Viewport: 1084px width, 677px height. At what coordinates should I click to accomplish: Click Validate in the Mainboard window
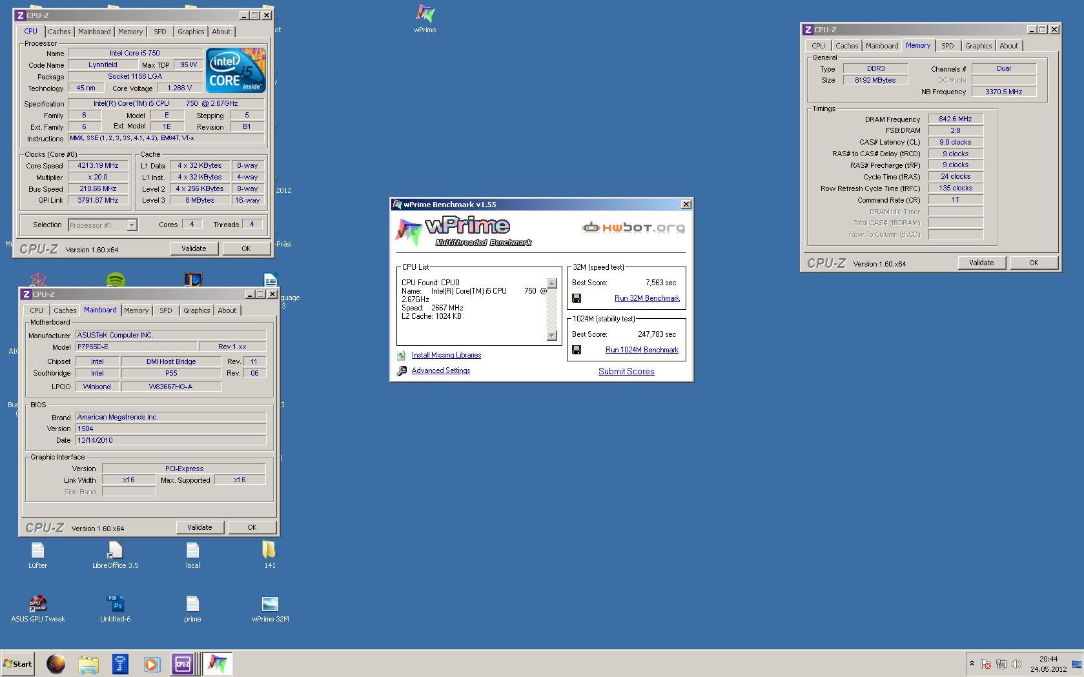click(x=199, y=527)
